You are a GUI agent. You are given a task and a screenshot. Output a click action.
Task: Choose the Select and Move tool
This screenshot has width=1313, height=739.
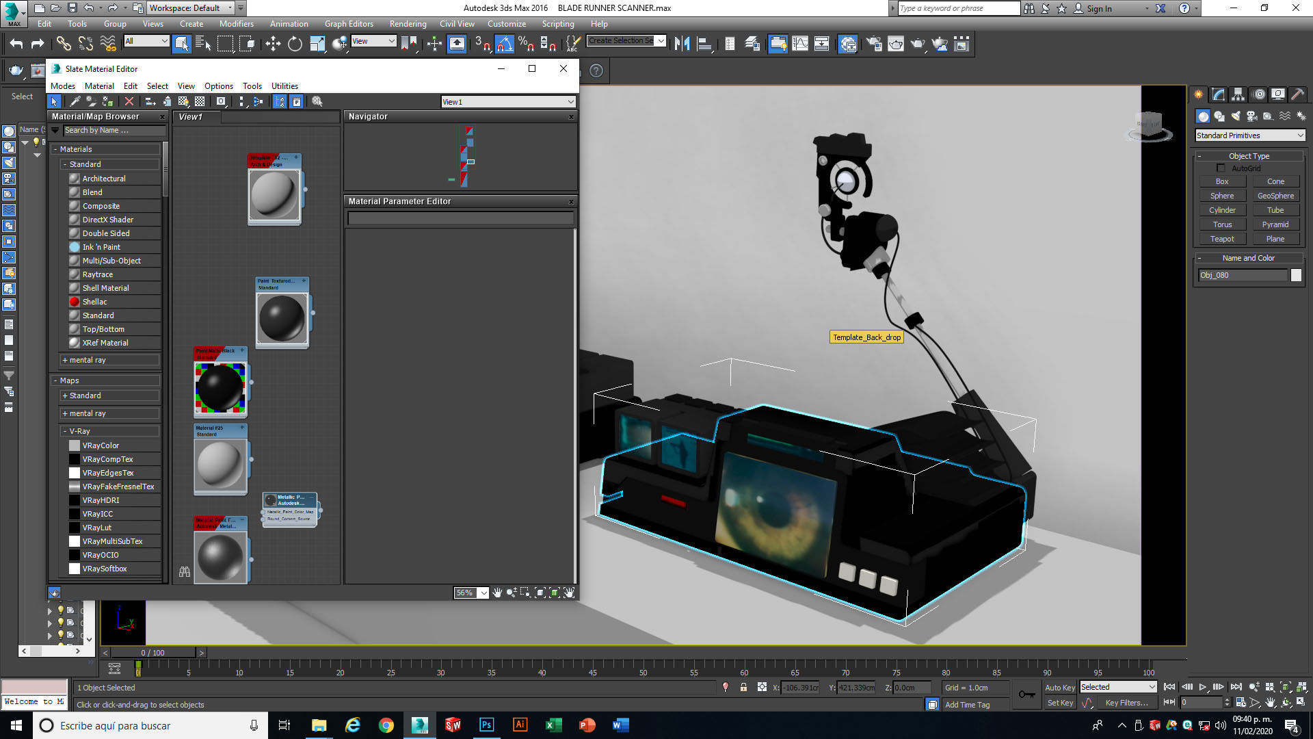click(x=273, y=44)
